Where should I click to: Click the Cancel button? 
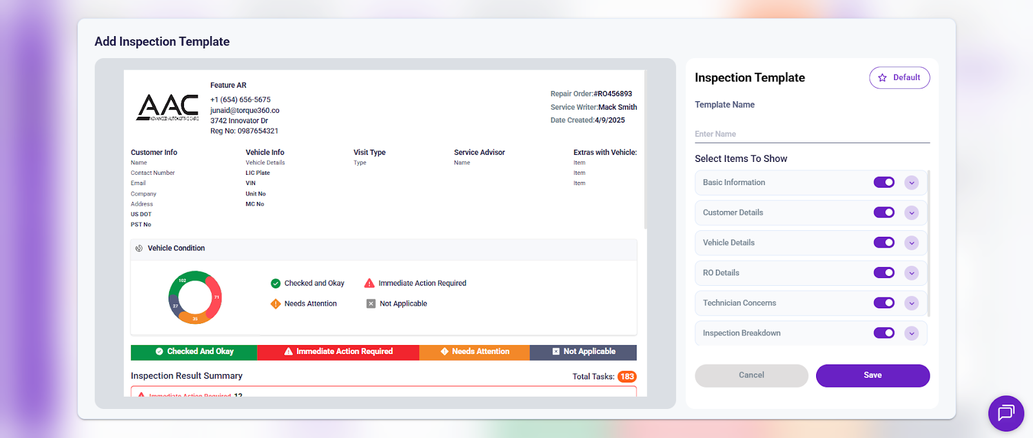click(751, 375)
